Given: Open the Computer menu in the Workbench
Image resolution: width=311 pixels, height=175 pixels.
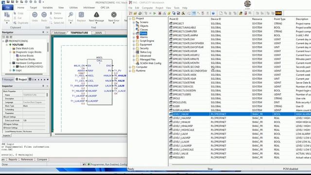Looking at the screenshot, I should tap(147, 8).
